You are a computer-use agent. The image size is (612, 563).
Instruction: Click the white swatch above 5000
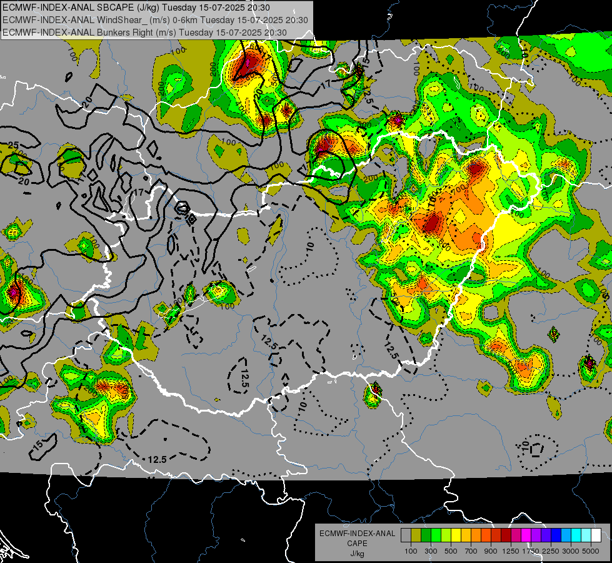coord(596,535)
